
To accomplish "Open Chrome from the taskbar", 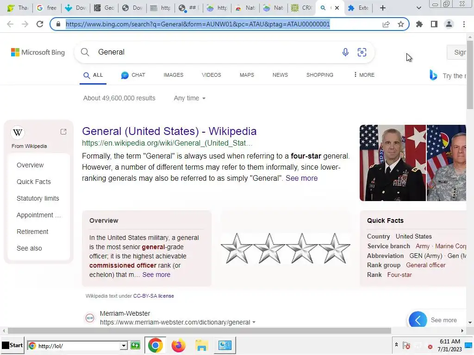I will [x=155, y=345].
